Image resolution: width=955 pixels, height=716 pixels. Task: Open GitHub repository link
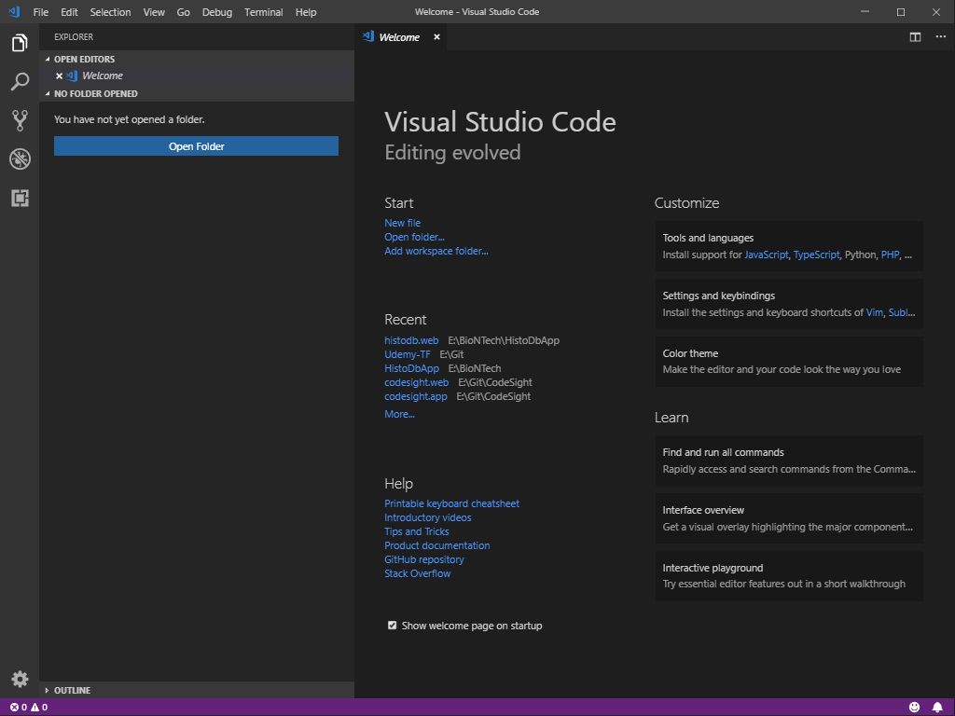[424, 559]
